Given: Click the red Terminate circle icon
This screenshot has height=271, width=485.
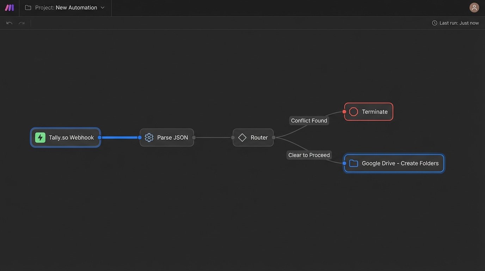Looking at the screenshot, I should coord(354,112).
